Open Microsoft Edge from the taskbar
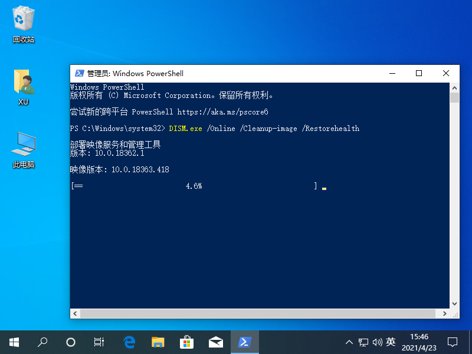The image size is (472, 354). pos(129,342)
